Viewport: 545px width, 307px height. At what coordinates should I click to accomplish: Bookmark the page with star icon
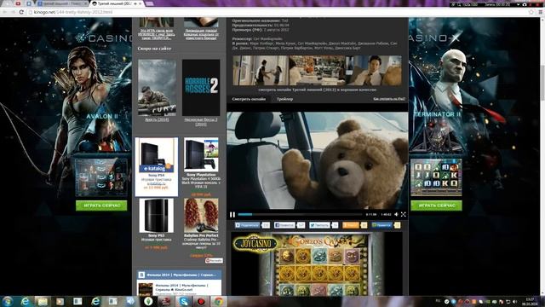click(531, 12)
